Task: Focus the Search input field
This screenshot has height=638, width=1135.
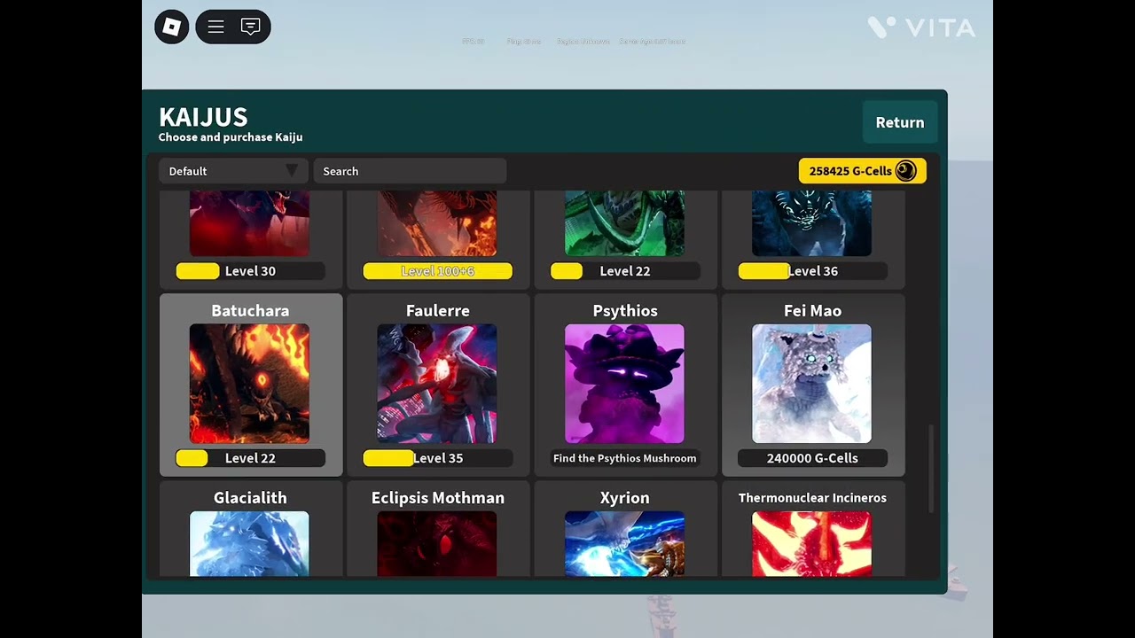Action: (x=410, y=171)
